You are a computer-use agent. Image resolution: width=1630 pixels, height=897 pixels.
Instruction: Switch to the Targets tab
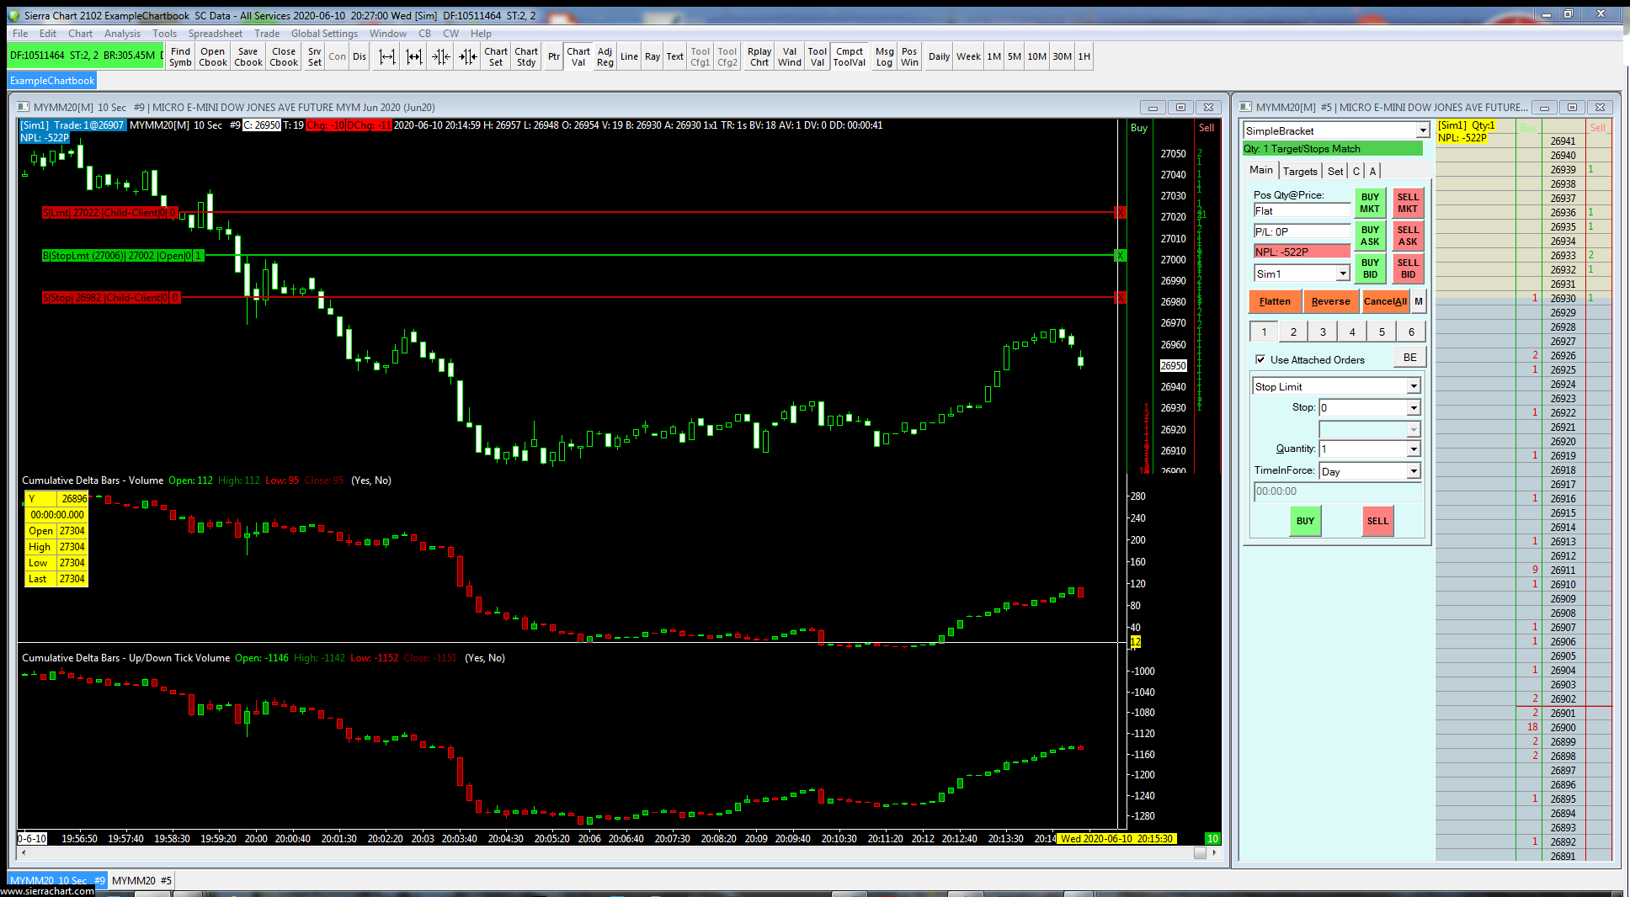pyautogui.click(x=1300, y=171)
